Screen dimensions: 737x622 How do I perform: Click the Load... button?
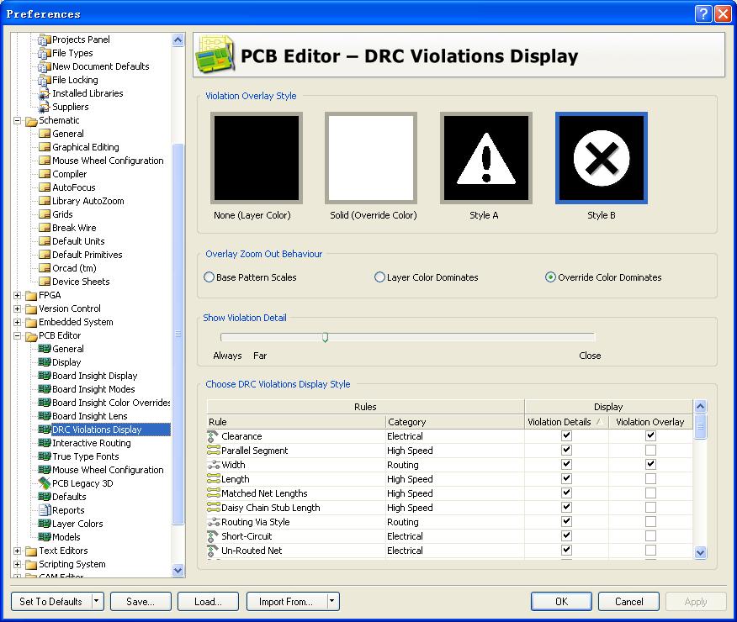point(208,601)
